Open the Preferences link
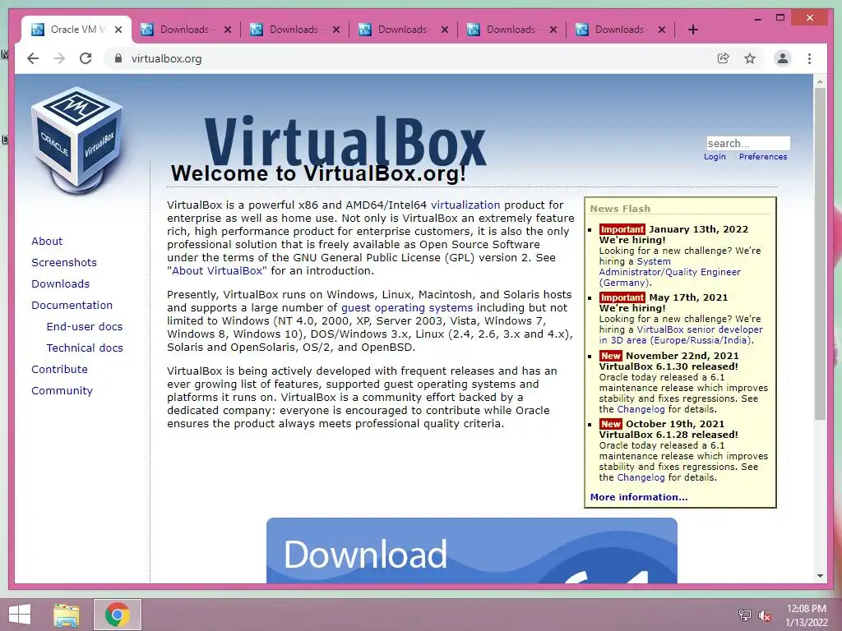Viewport: 842px width, 631px height. coord(763,157)
